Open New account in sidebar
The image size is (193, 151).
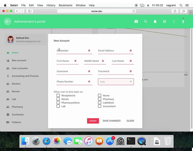[x=19, y=60]
